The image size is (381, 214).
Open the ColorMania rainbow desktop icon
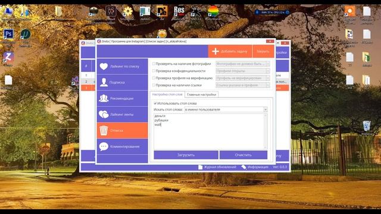pyautogui.click(x=213, y=11)
